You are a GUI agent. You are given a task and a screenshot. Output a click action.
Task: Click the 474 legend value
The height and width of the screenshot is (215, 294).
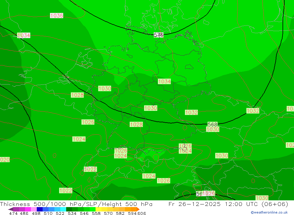point(13,213)
